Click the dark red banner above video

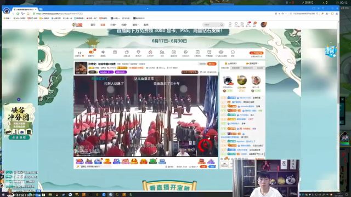[190, 72]
